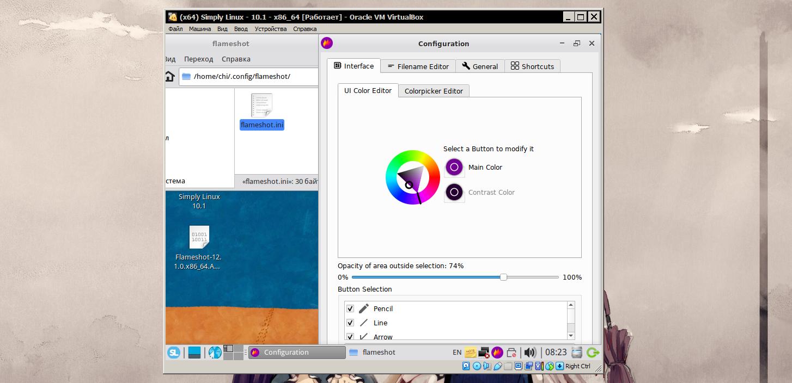Image resolution: width=792 pixels, height=383 pixels.
Task: Switch to the Shortcuts tab
Action: tap(532, 66)
